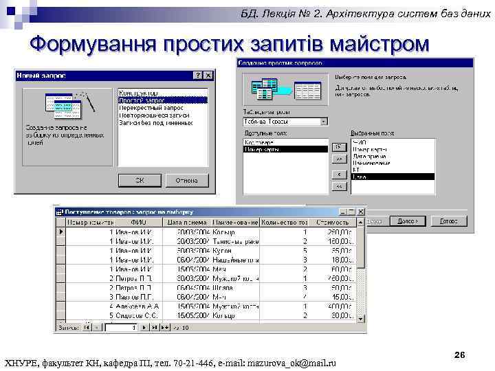
Task: Click the mazurova_ok@mail.ru email in the footer
Action: [x=291, y=363]
